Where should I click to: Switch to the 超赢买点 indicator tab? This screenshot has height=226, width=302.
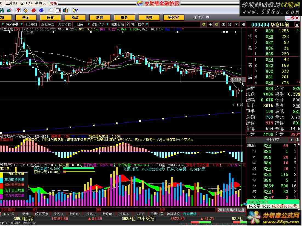(41, 214)
